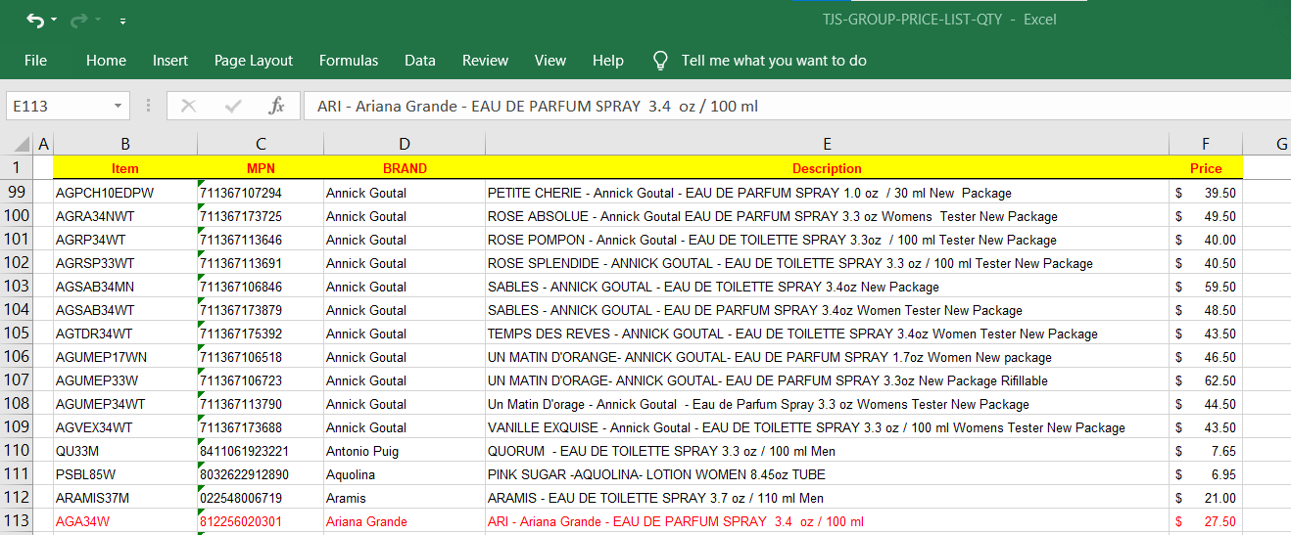Viewport: 1291px width, 535px height.
Task: Click the yellow Description header cell
Action: [827, 168]
